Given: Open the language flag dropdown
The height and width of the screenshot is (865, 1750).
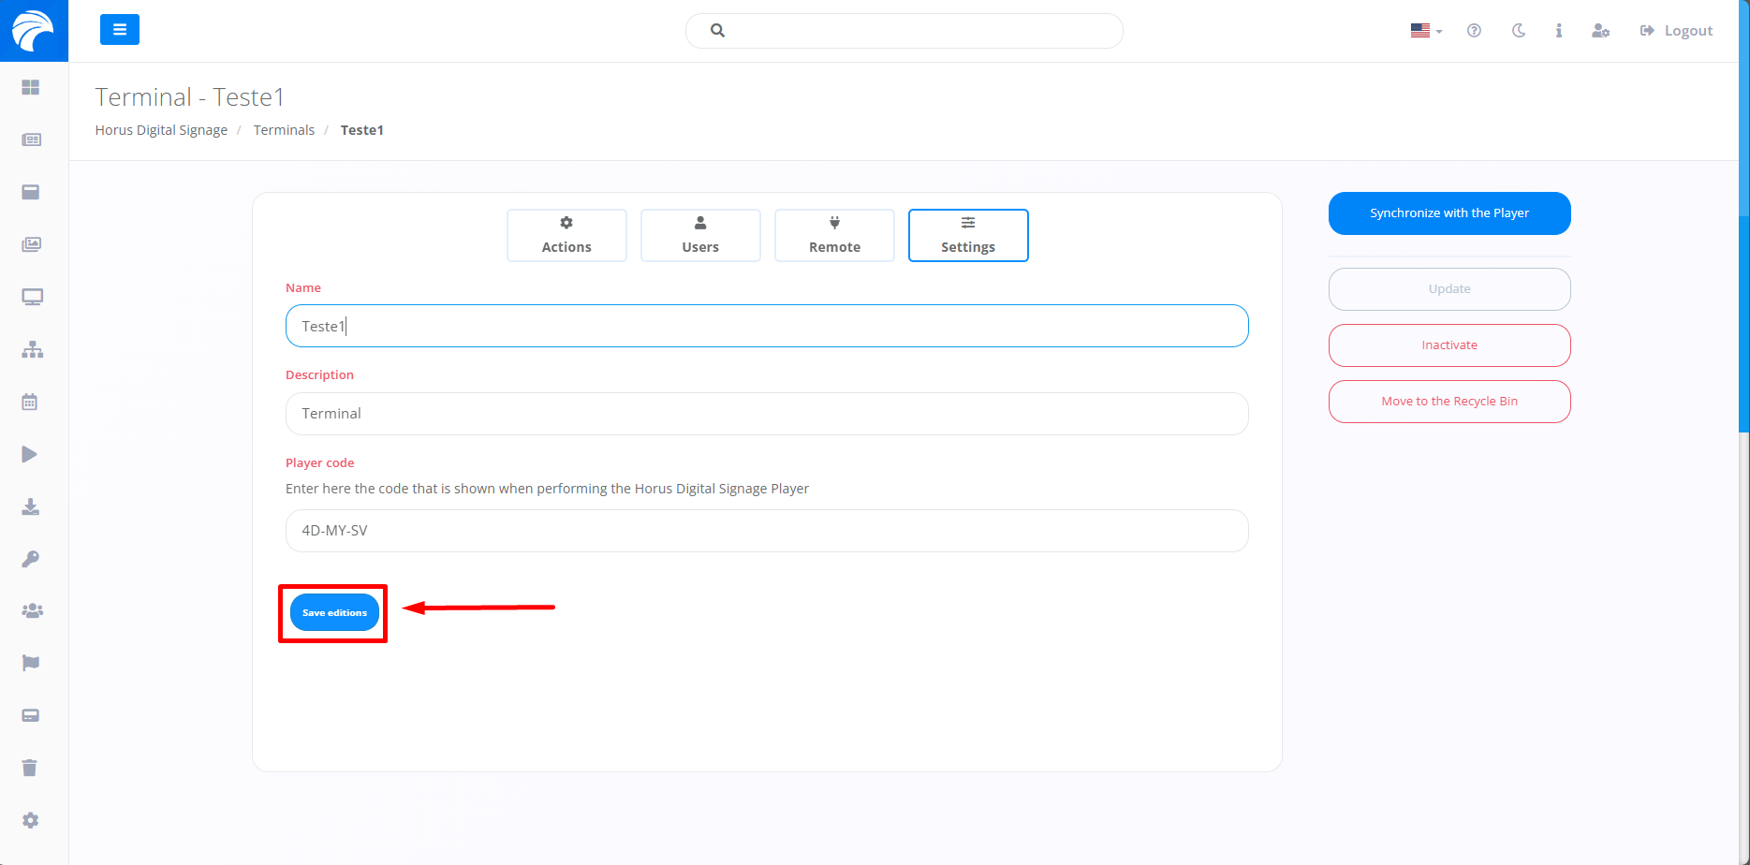Looking at the screenshot, I should pos(1425,31).
